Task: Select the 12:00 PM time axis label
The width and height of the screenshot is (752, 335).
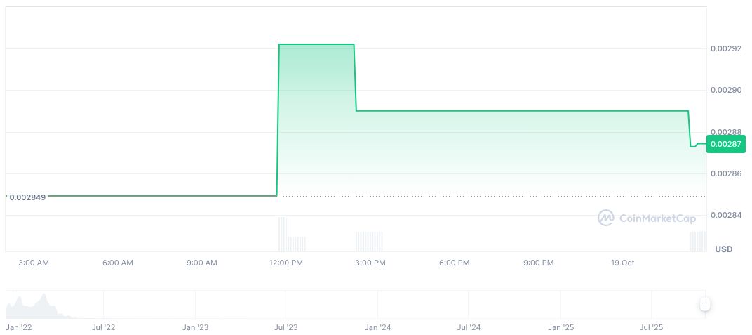Action: [x=286, y=263]
